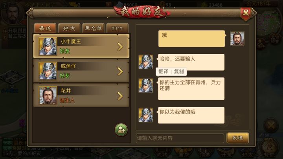Click 花井 portrait in friend list
The image size is (283, 159).
(48, 95)
